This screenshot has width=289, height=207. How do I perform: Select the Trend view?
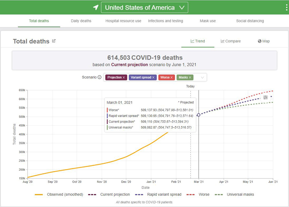(198, 41)
